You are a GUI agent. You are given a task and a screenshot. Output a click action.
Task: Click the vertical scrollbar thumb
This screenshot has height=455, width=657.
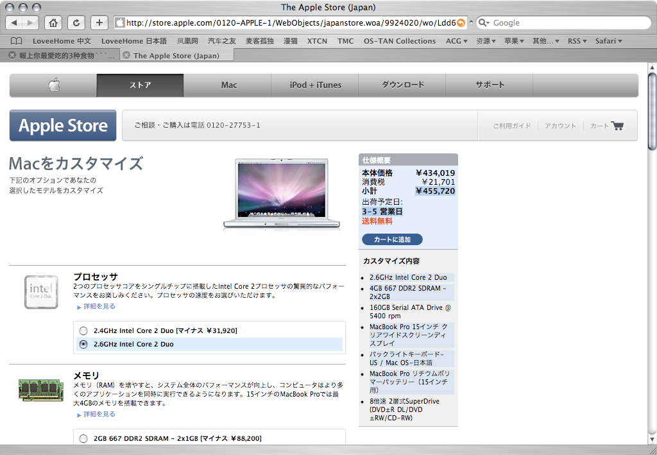(652, 110)
